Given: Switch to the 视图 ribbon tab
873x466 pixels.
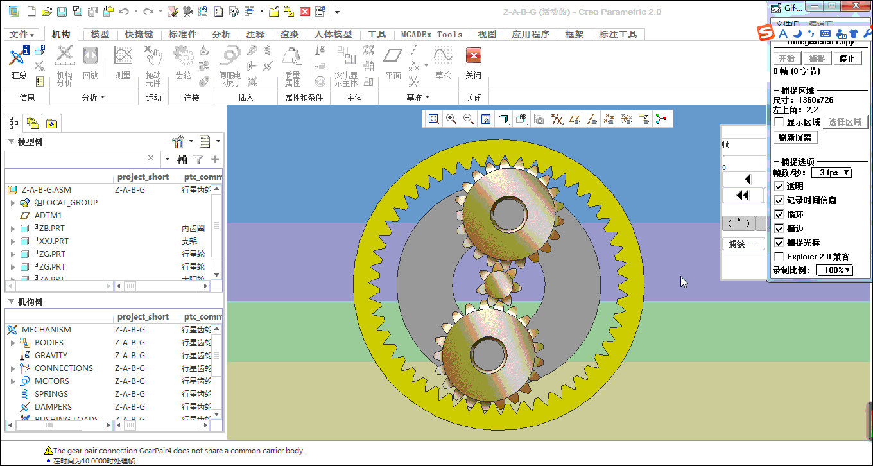Looking at the screenshot, I should pyautogui.click(x=487, y=35).
